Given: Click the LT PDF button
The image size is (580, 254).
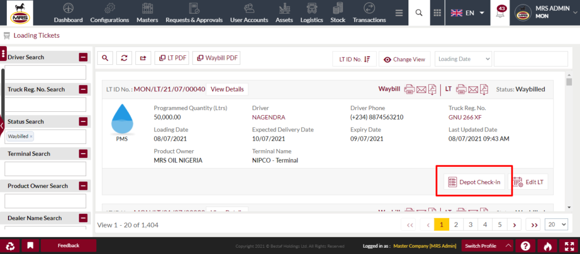Looking at the screenshot, I should click(x=172, y=58).
